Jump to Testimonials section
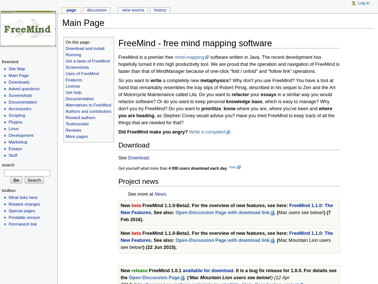Viewport: 378px width, 284px height. [x=77, y=124]
